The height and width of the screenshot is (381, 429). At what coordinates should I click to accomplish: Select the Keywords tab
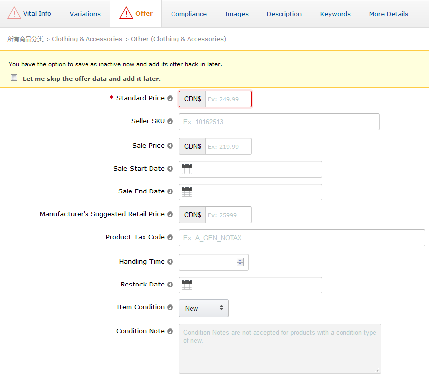(x=335, y=14)
